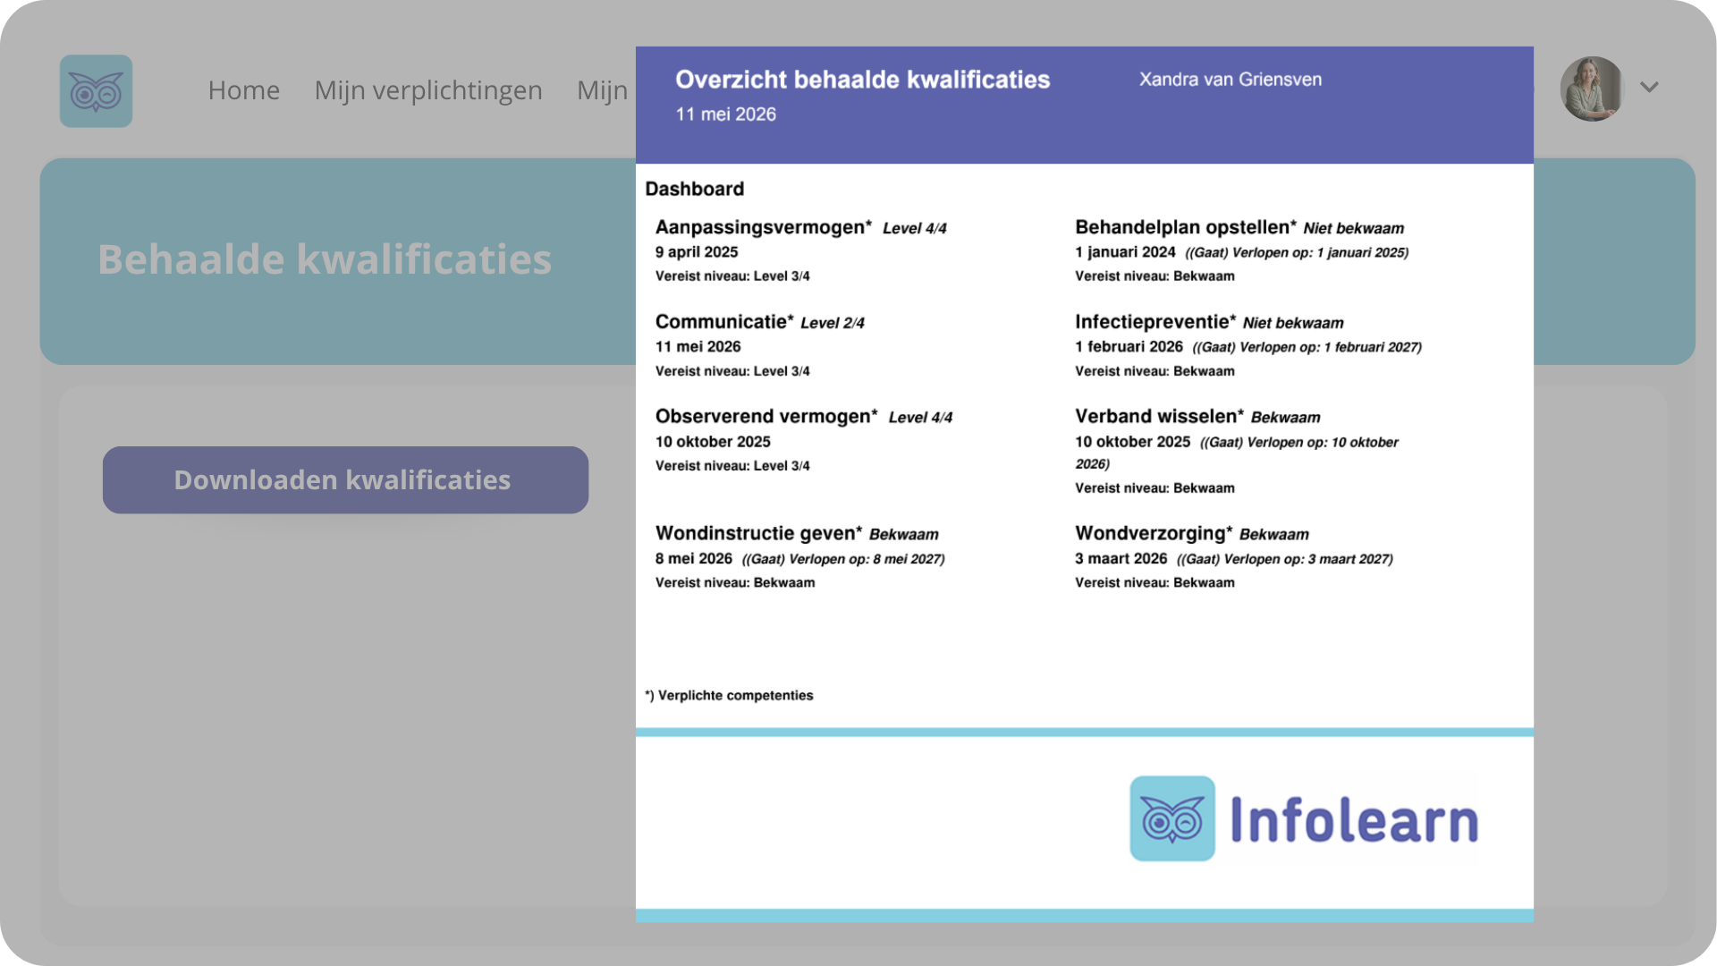Expand the profile dropdown chevron
The image size is (1717, 966).
[x=1649, y=88]
